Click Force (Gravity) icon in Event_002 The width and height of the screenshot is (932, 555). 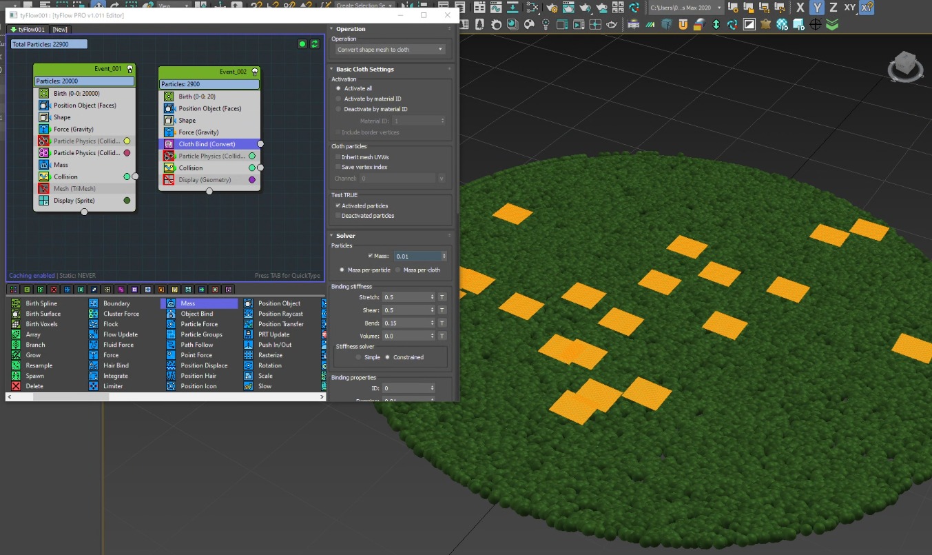click(x=169, y=132)
